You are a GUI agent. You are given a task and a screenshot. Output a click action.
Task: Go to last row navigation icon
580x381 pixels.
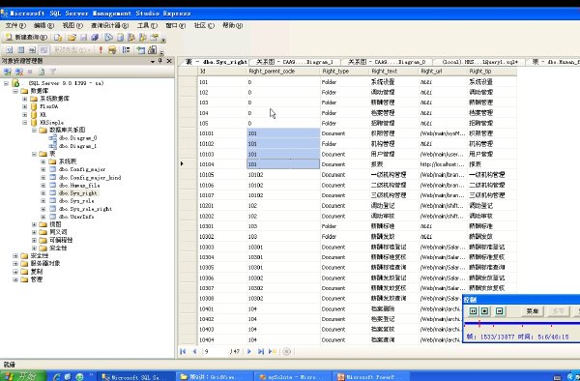pyautogui.click(x=261, y=352)
